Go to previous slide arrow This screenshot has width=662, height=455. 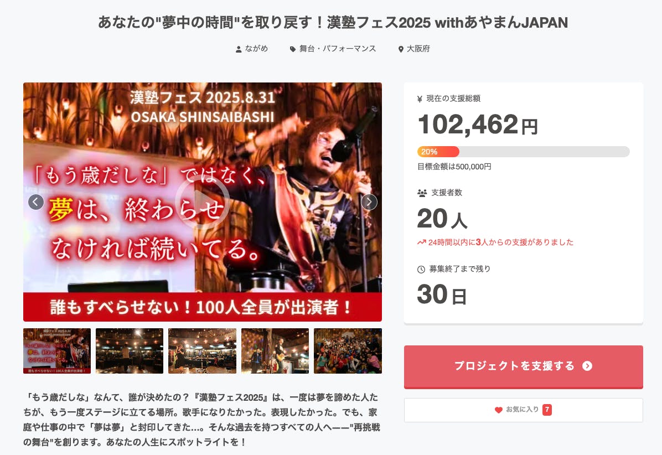point(36,202)
